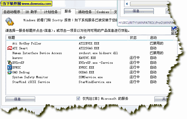The image size is (187, 119).
Task: Click the 信息 button in the background window
Action: (139, 11)
